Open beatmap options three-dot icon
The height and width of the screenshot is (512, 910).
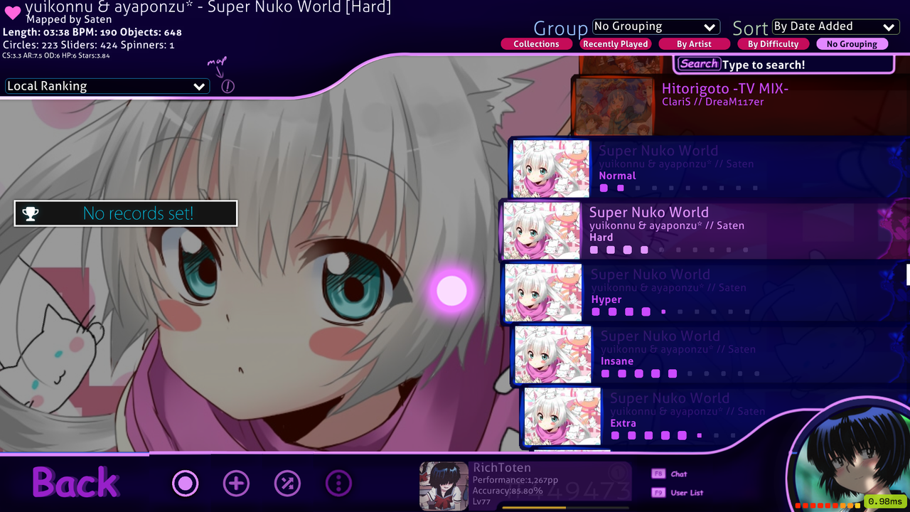(338, 484)
